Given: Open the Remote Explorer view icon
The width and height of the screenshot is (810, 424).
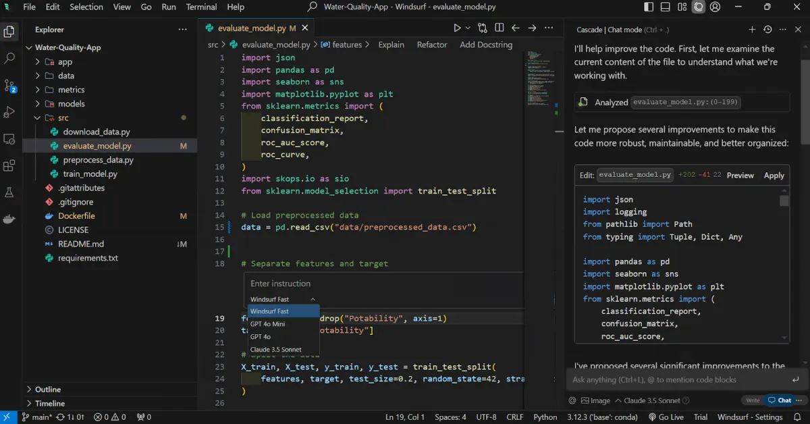Looking at the screenshot, I should 9,139.
